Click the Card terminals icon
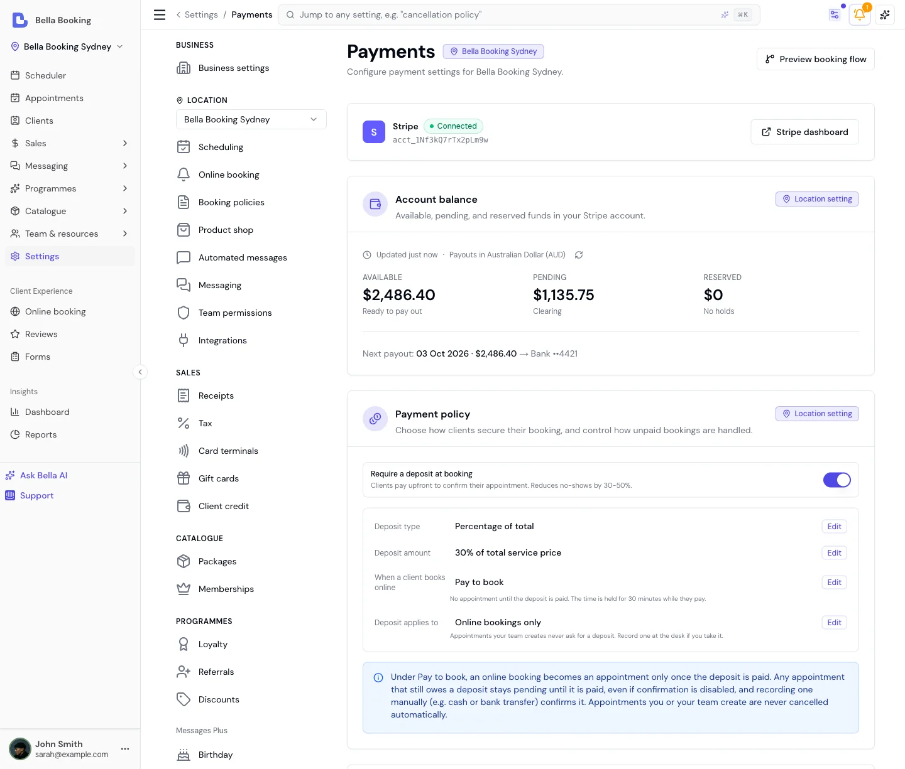 pyautogui.click(x=184, y=451)
